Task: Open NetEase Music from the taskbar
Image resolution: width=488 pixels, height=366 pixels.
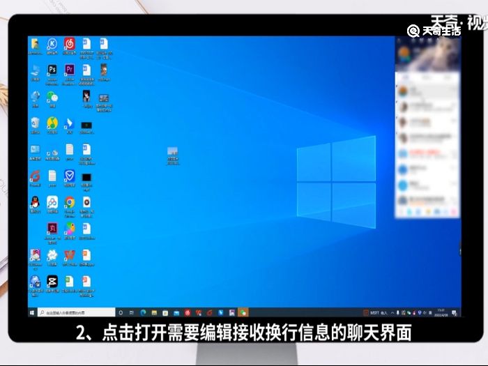Action: 188,313
